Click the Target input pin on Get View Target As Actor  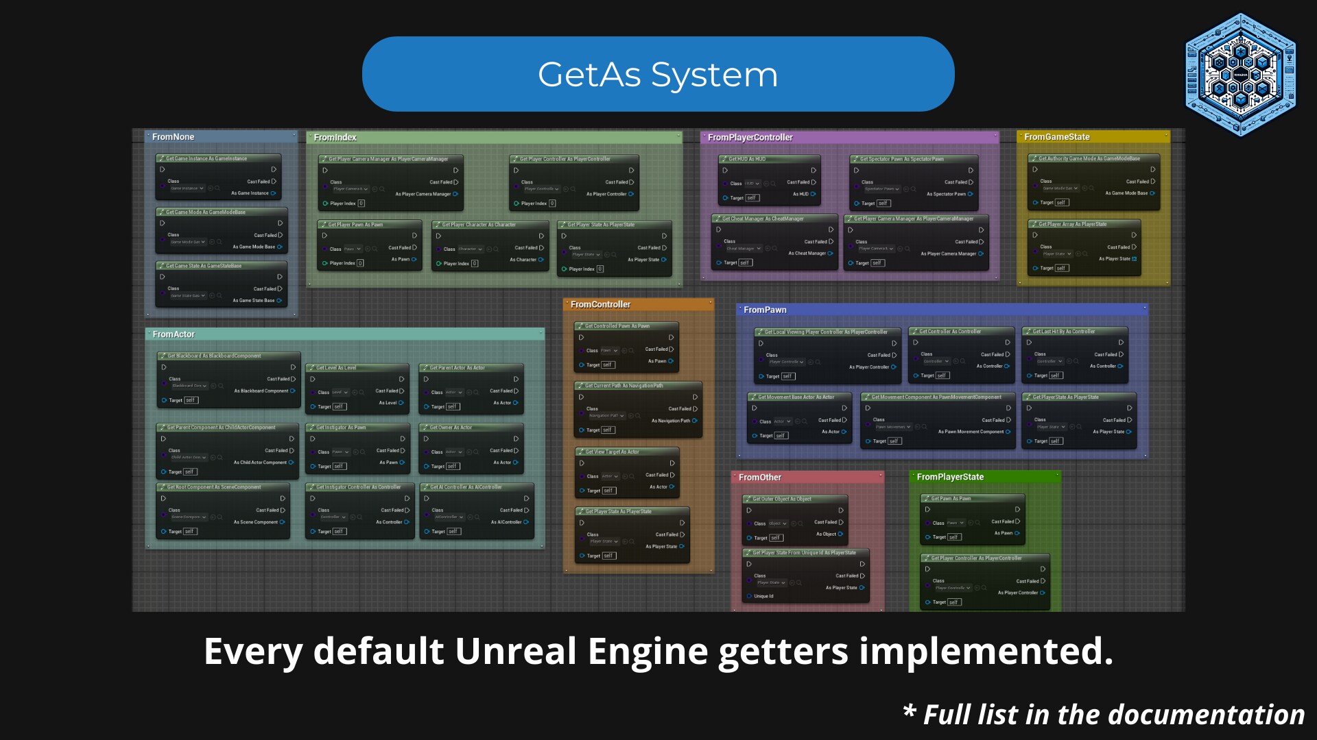[x=582, y=491]
